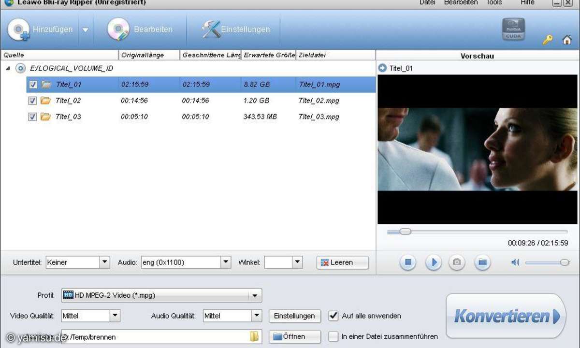Toggle Auf alle anwenden checkbox
The image size is (580, 348).
click(333, 316)
